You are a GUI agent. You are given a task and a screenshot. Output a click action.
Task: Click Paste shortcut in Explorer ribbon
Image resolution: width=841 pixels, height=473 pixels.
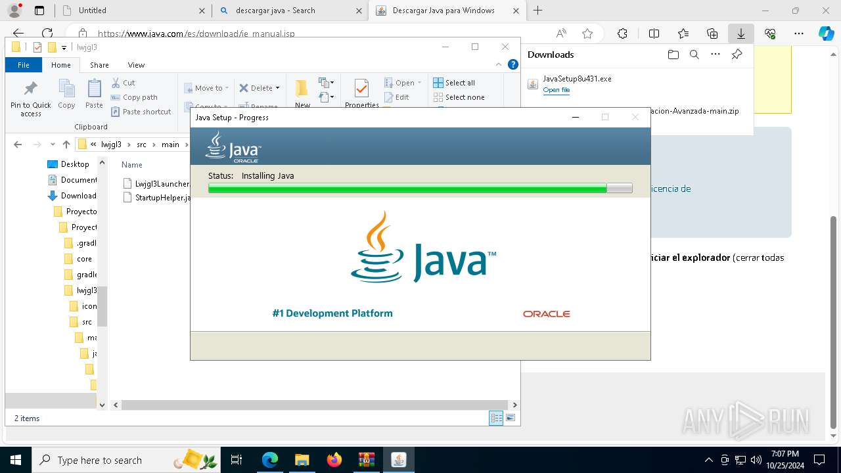pos(141,112)
